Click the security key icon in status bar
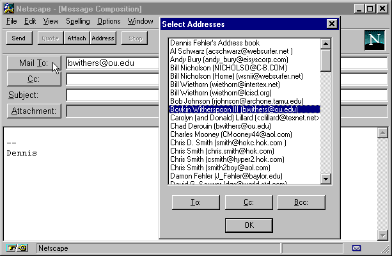 point(17,248)
